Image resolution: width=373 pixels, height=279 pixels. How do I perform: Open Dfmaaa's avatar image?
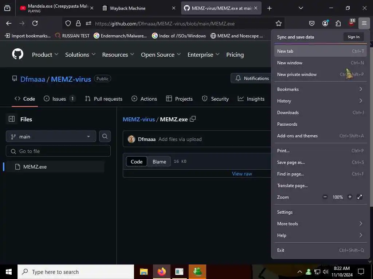tap(131, 139)
